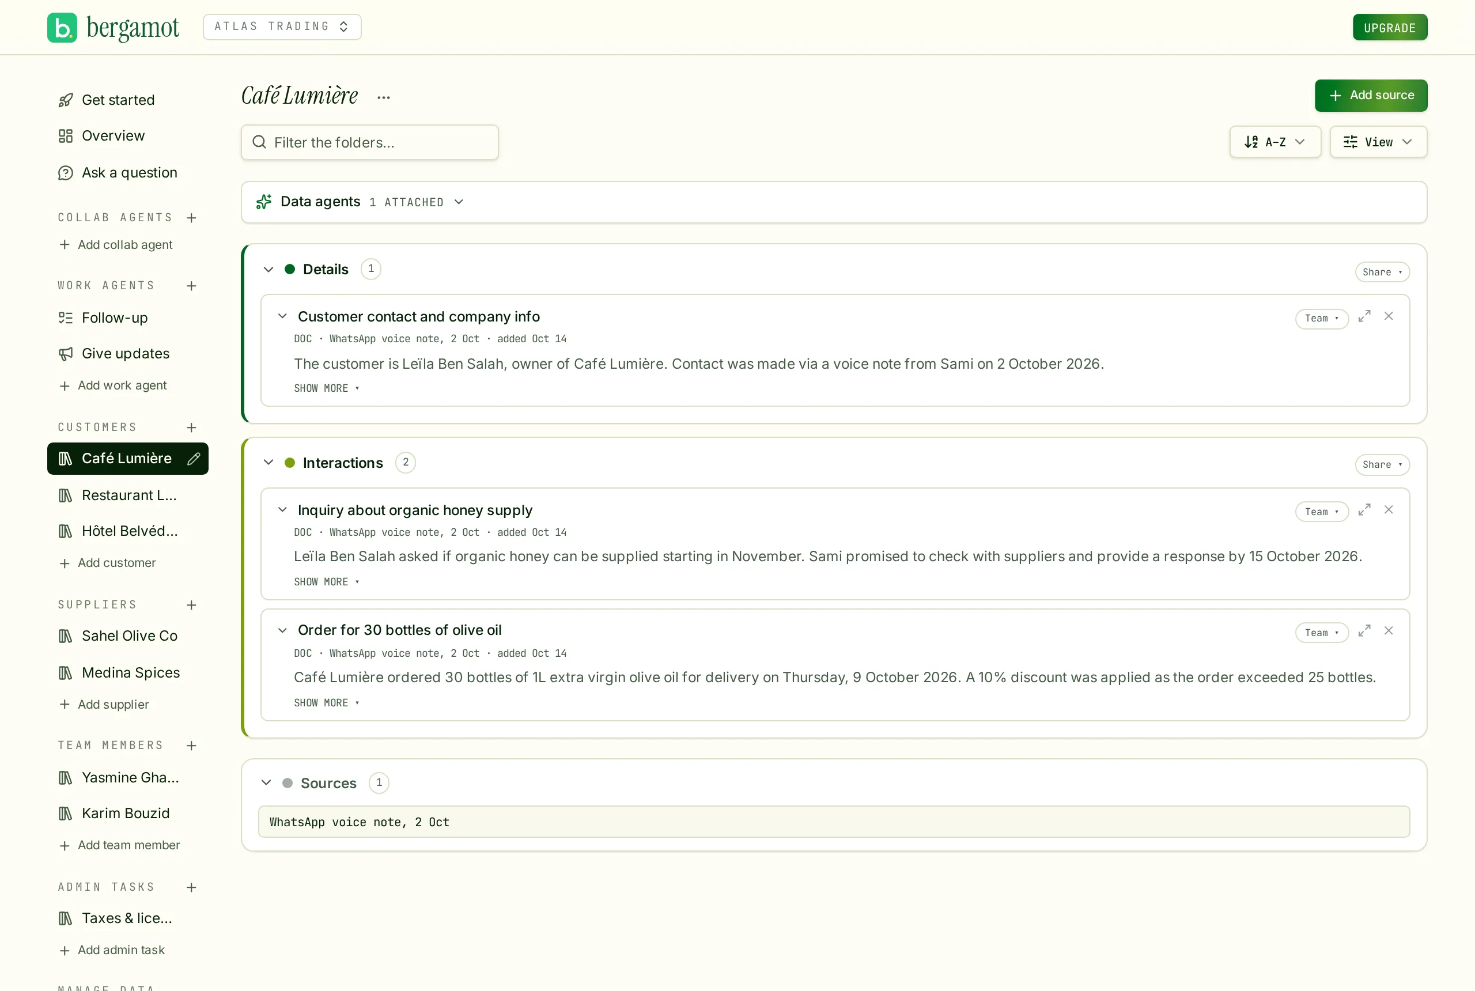Viewport: 1475px width, 991px height.
Task: Collapse the Order for 30 bottles of olive oil card
Action: click(282, 631)
